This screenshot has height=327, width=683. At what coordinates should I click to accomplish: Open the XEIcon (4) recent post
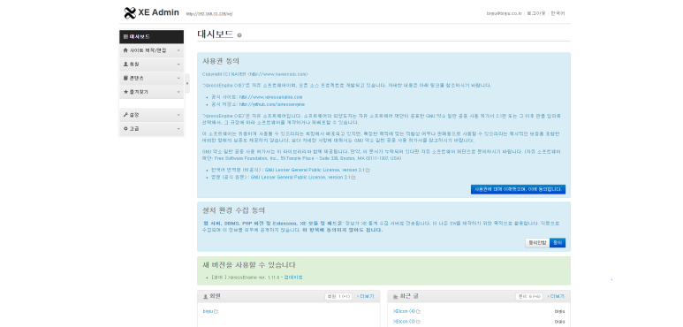coord(404,311)
